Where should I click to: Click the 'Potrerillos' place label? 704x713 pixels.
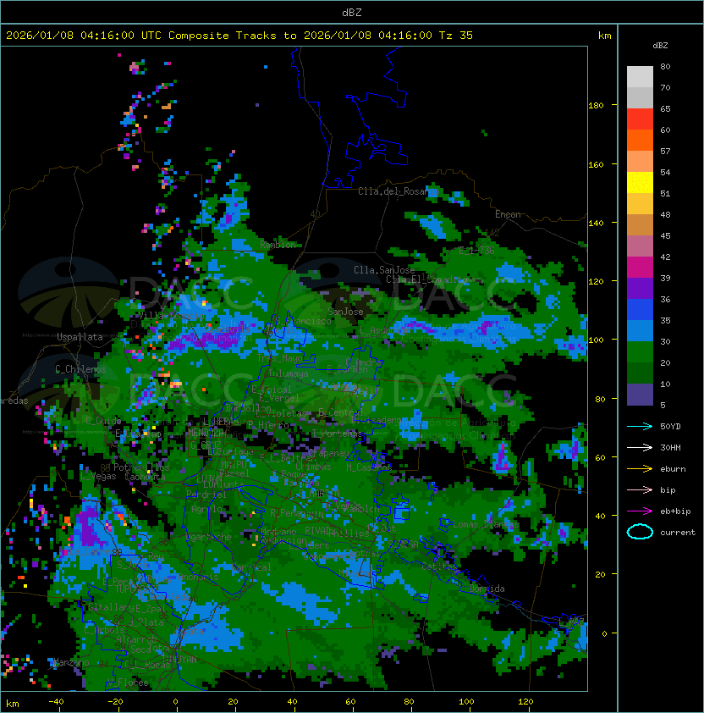(141, 467)
